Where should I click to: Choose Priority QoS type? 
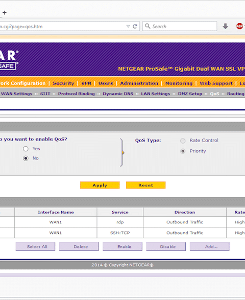(x=183, y=151)
